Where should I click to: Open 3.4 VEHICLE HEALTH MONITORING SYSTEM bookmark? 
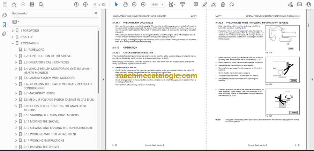(x=58, y=71)
